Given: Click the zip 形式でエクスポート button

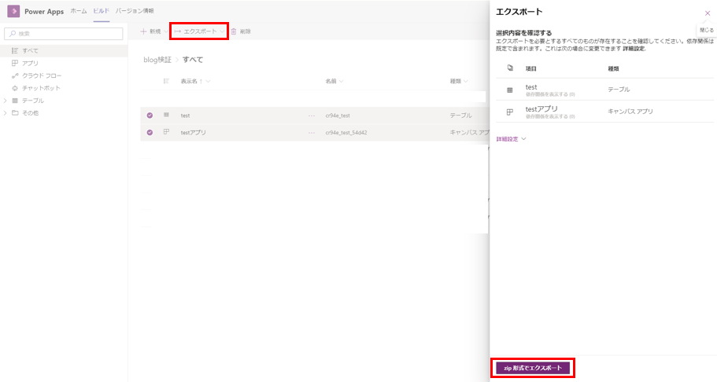Looking at the screenshot, I should [x=533, y=368].
